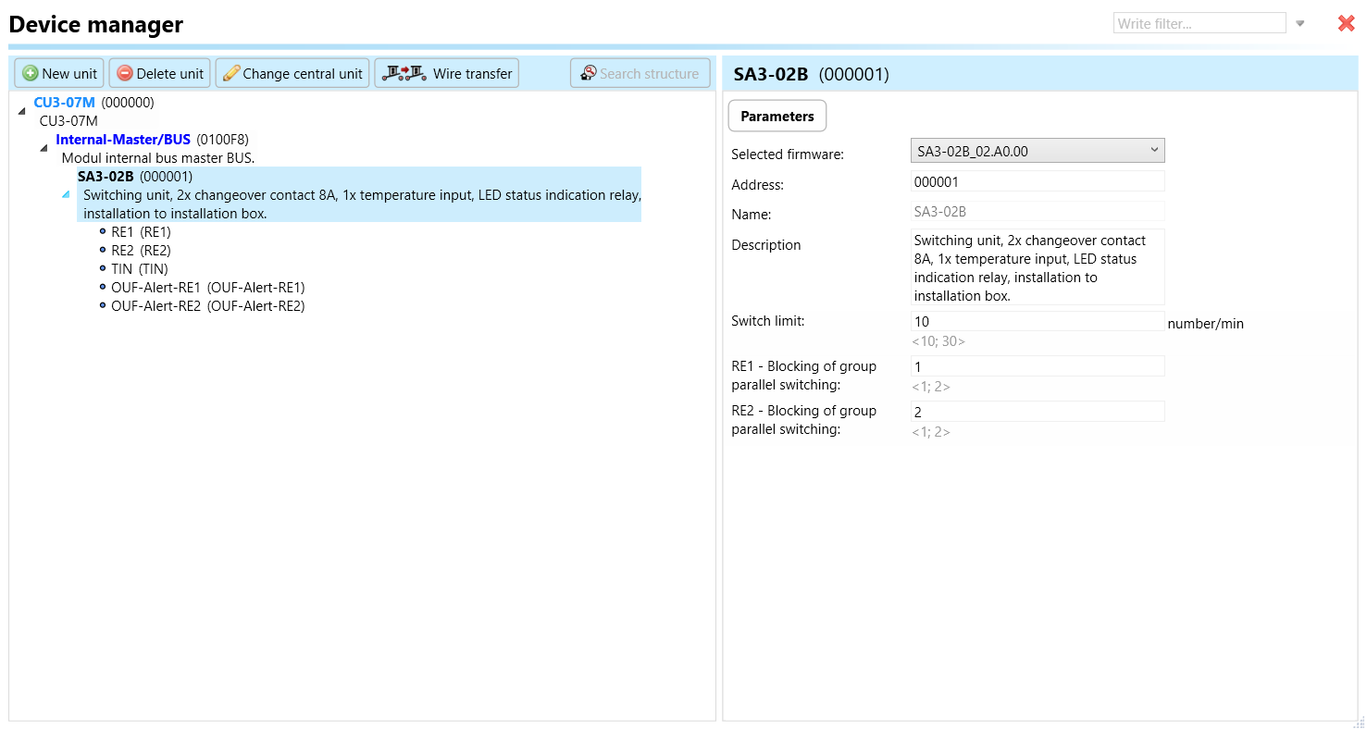Click the Write filter text field
This screenshot has height=729, width=1367.
click(x=1199, y=24)
